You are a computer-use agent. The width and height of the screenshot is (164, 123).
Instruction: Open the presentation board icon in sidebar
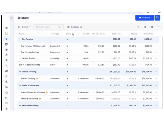pos(7,28)
